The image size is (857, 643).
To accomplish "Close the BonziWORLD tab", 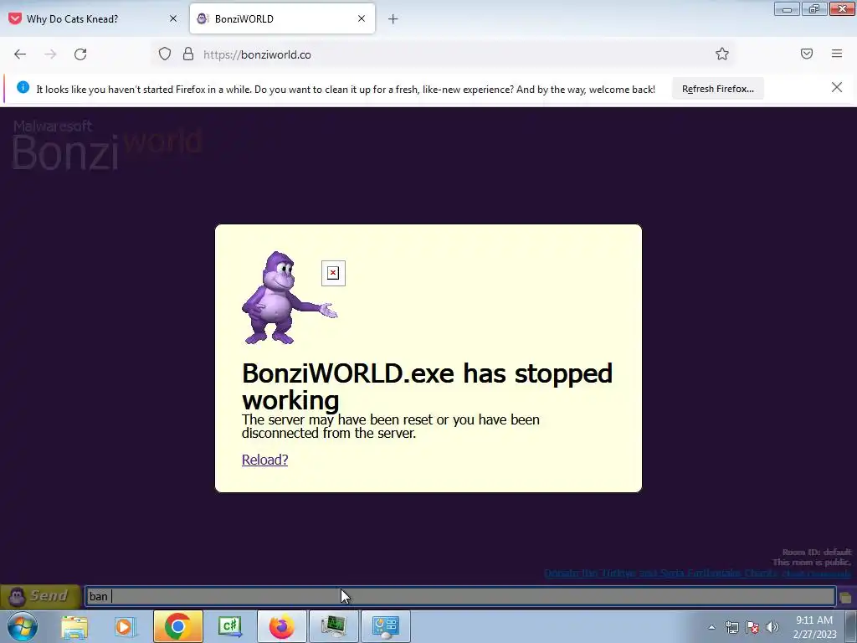I will pyautogui.click(x=362, y=18).
